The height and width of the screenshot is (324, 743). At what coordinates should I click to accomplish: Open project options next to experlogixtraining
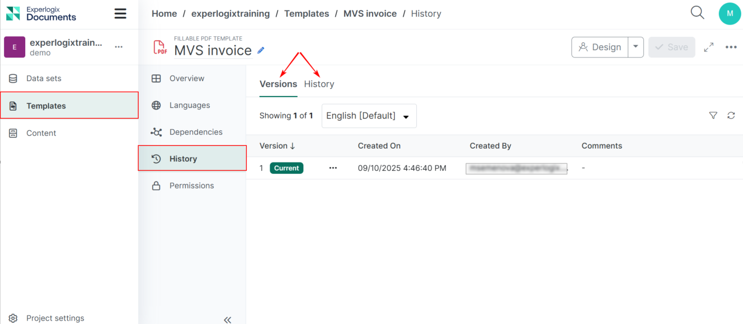click(119, 47)
